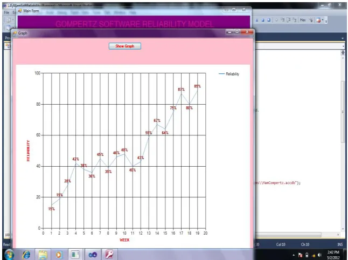Open the Windows Start menu orb
Image resolution: width=348 pixels, height=260 pixels.
point(9,255)
